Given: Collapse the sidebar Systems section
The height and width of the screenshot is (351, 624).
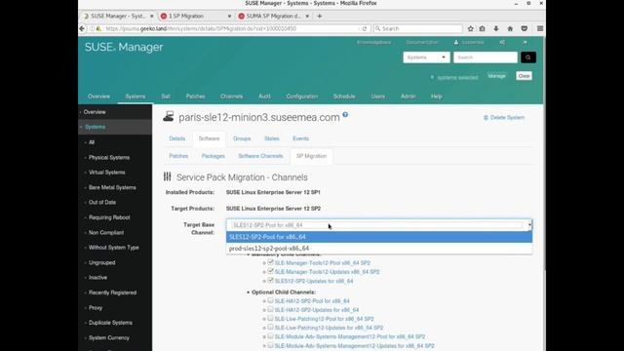Looking at the screenshot, I should (96, 127).
